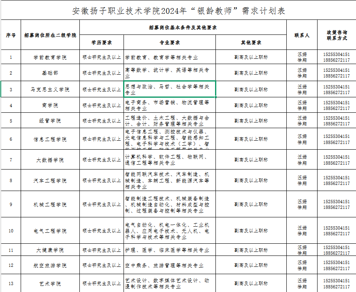The image size is (356, 292).
Task: Select the "其他要求" column header
Action: coord(251,43)
